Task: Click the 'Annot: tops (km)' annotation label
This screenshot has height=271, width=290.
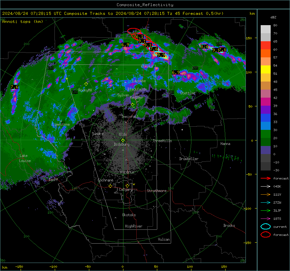Action: [23, 22]
